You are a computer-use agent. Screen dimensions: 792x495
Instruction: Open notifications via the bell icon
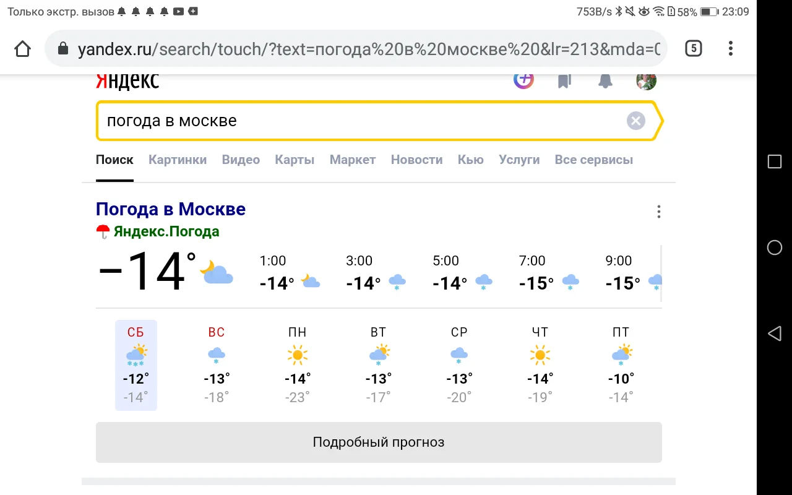pyautogui.click(x=605, y=79)
